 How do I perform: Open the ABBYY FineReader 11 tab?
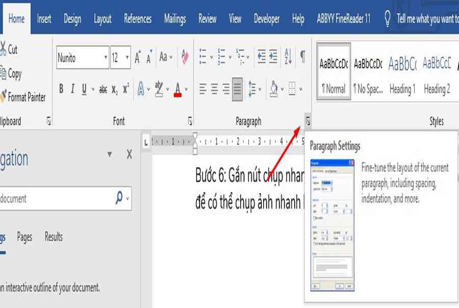343,19
